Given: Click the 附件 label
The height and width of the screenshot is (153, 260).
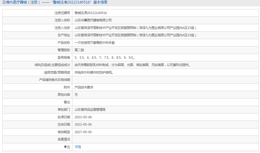Looking at the screenshot, I should click(67, 87).
